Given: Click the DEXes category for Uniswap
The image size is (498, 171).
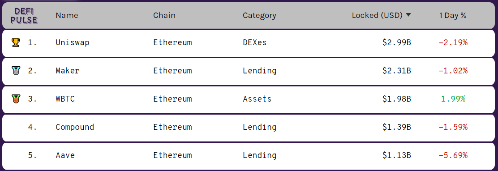Looking at the screenshot, I should coord(254,42).
